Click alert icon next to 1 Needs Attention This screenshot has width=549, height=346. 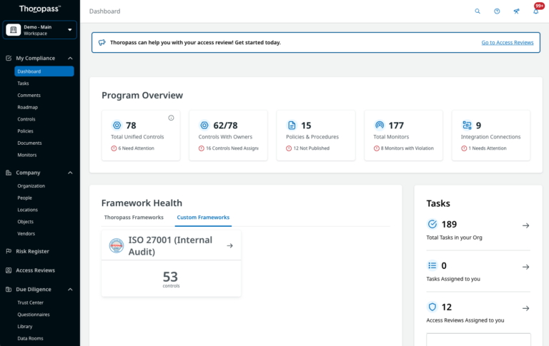pos(464,148)
